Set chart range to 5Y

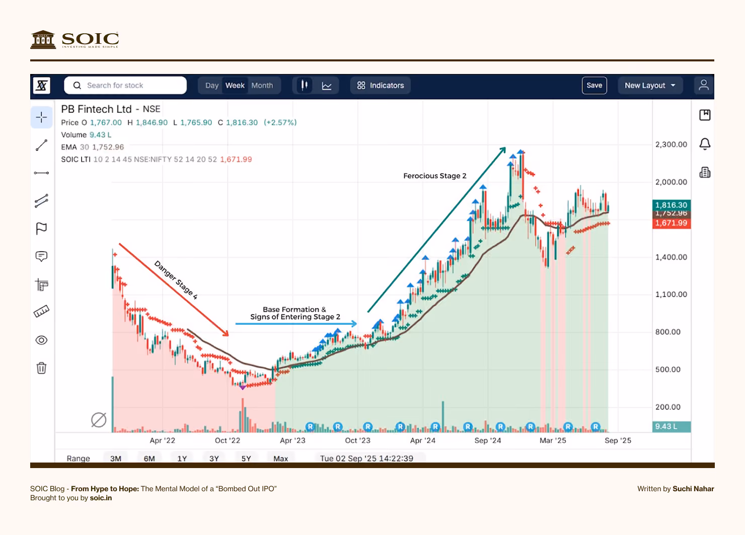point(246,458)
